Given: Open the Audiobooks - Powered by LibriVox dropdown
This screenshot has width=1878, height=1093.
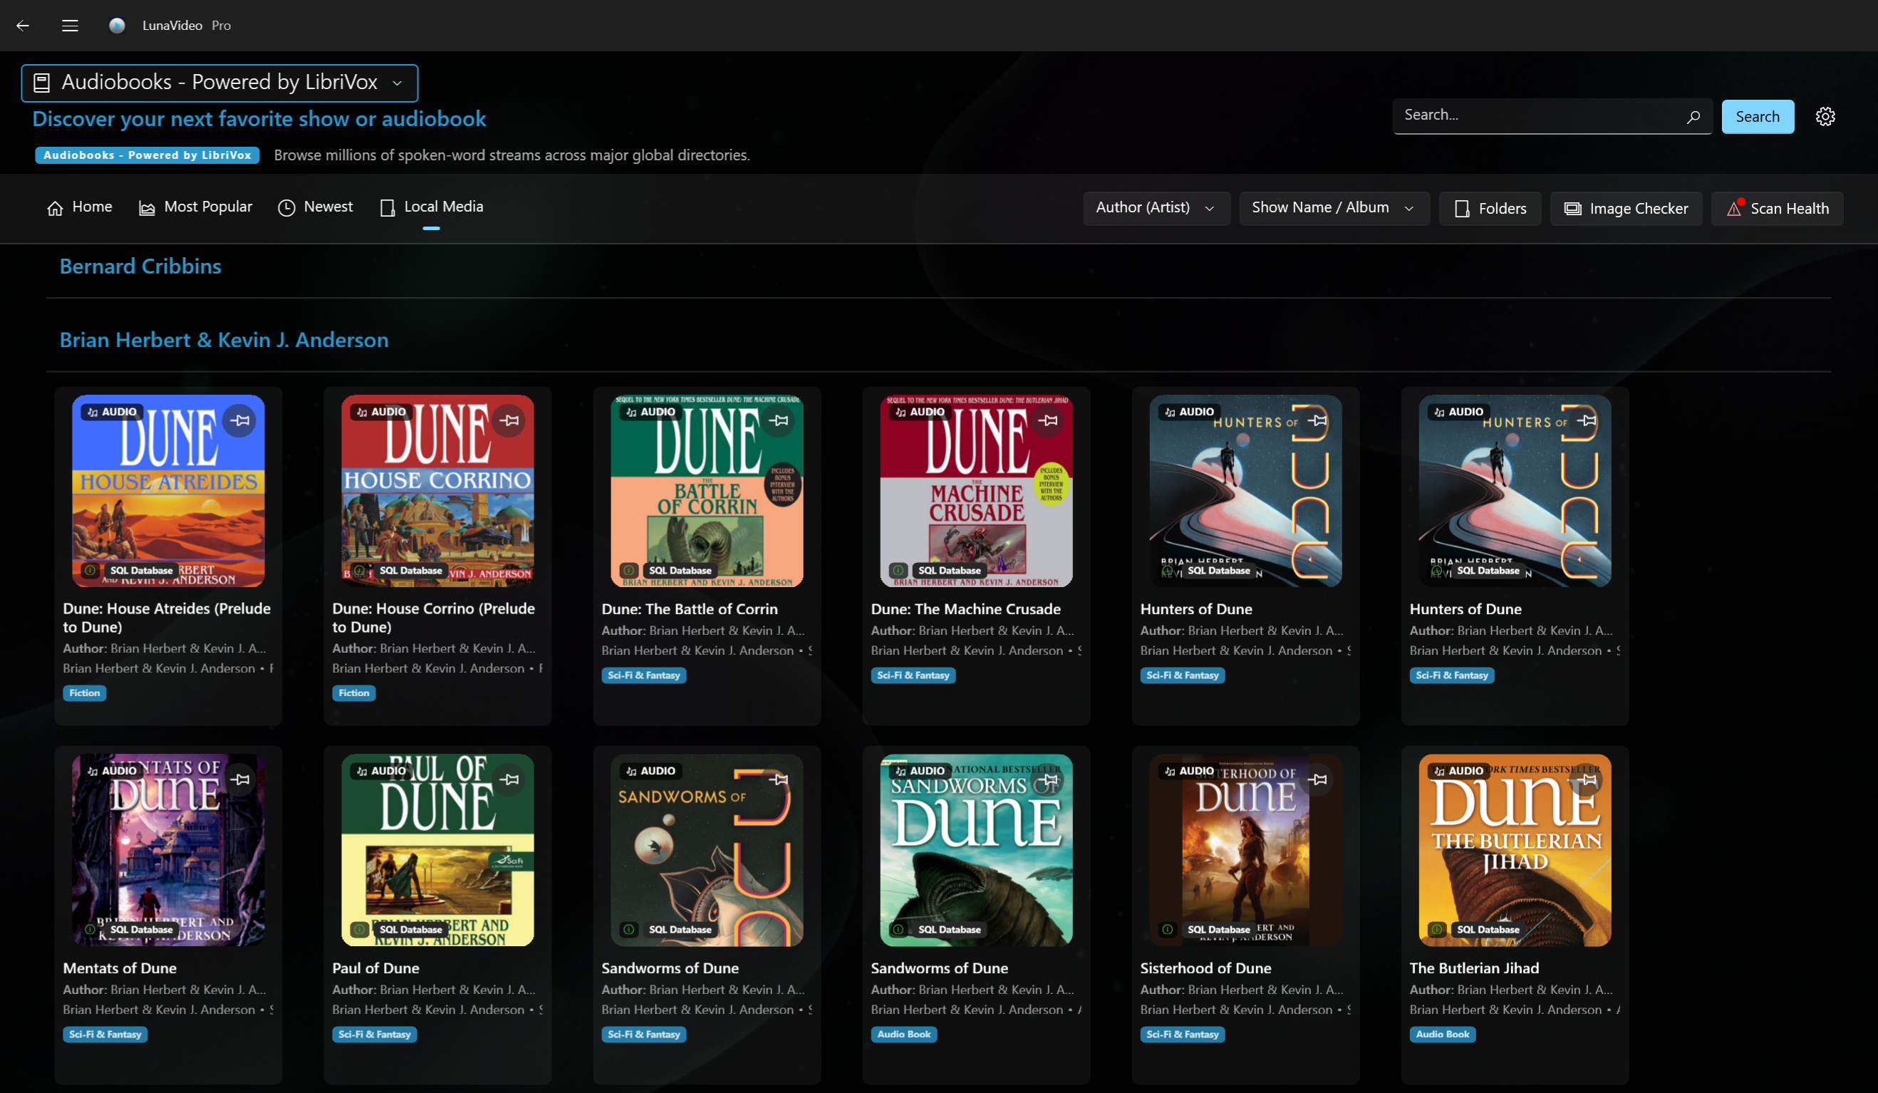Looking at the screenshot, I should click(220, 83).
